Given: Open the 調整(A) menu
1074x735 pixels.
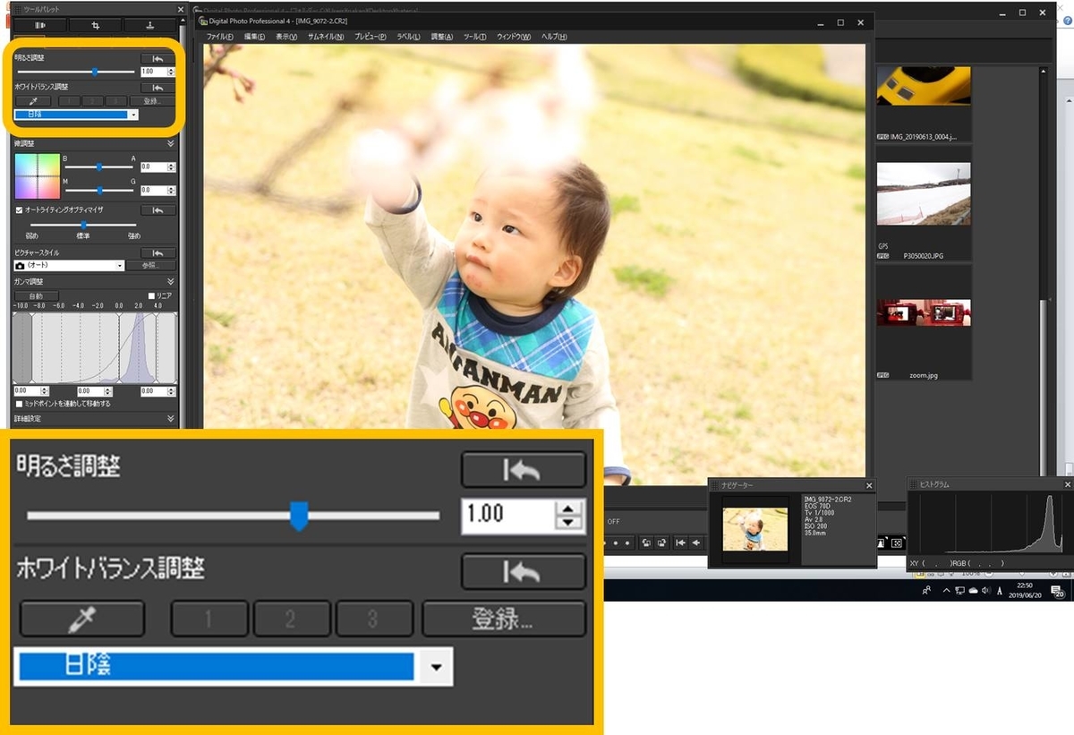Looking at the screenshot, I should click(442, 37).
